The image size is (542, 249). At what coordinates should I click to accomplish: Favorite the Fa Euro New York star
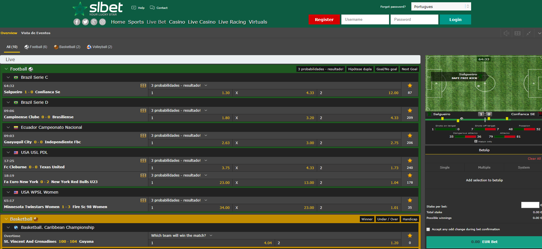pyautogui.click(x=410, y=175)
